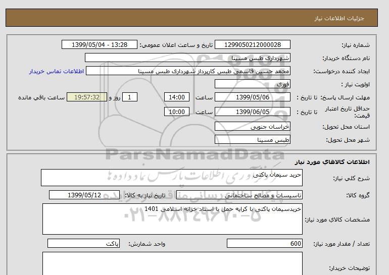389x275 pixels.
Task: Click the text ساعت باقی مانده
Action: coord(41,97)
